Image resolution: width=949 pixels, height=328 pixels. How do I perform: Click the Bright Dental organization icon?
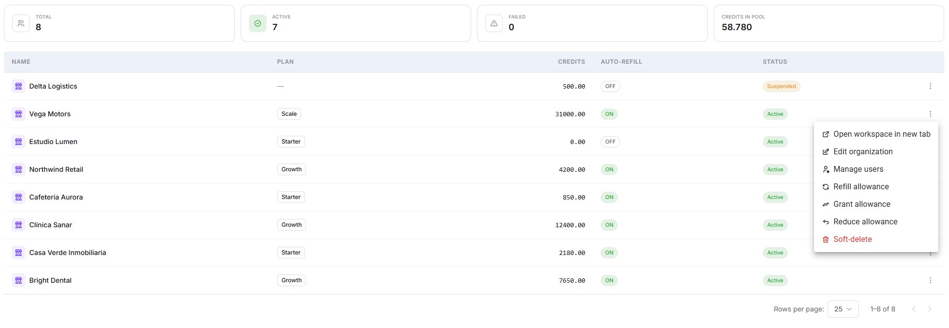pyautogui.click(x=19, y=280)
